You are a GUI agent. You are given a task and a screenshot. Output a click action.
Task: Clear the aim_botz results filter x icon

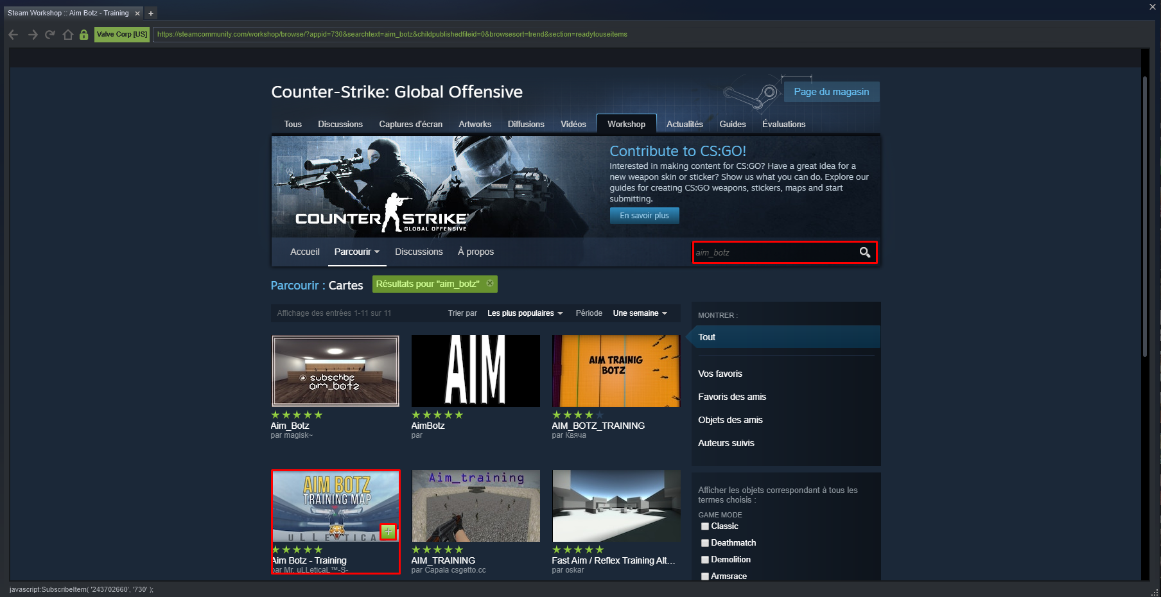click(490, 283)
